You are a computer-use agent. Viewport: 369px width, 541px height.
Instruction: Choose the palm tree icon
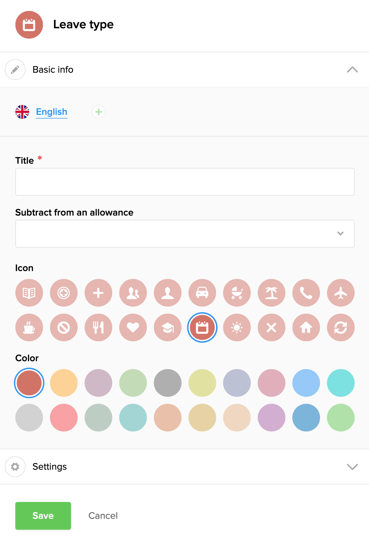(x=271, y=293)
